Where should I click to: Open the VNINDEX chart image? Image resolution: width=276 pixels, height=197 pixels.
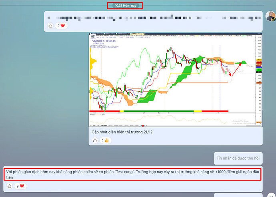pyautogui.click(x=176, y=80)
